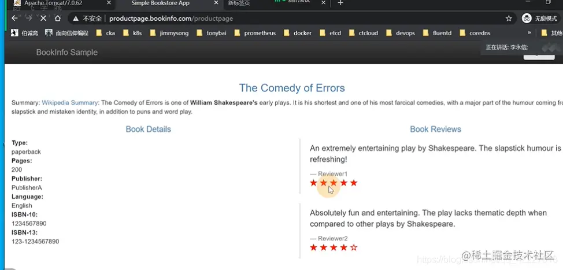This screenshot has height=270, width=563.
Task: Select the ISBN-10 value 1234567890
Action: [29, 224]
